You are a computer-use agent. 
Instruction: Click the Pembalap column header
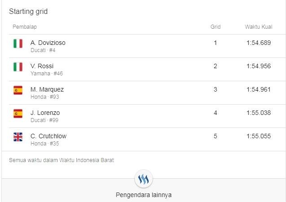[x=24, y=27]
